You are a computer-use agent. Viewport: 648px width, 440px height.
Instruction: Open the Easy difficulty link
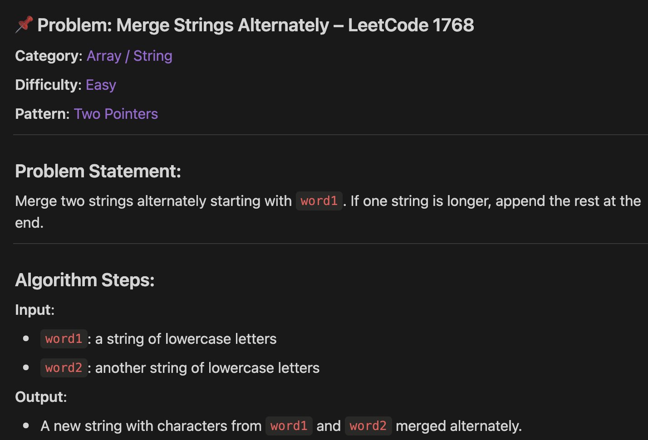click(101, 85)
